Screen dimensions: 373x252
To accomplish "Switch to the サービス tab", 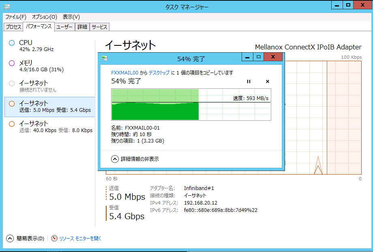I will (x=99, y=27).
